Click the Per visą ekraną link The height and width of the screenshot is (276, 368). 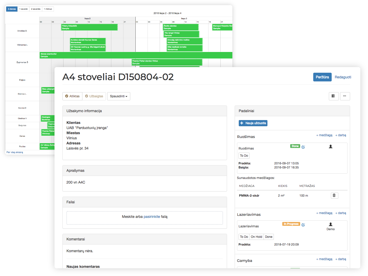pyautogui.click(x=15, y=152)
